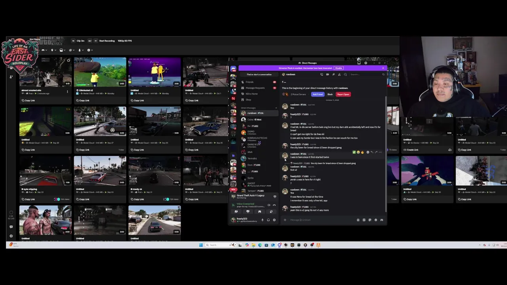507x285 pixels.
Task: Open the GHOST direct message
Action: pyautogui.click(x=259, y=184)
